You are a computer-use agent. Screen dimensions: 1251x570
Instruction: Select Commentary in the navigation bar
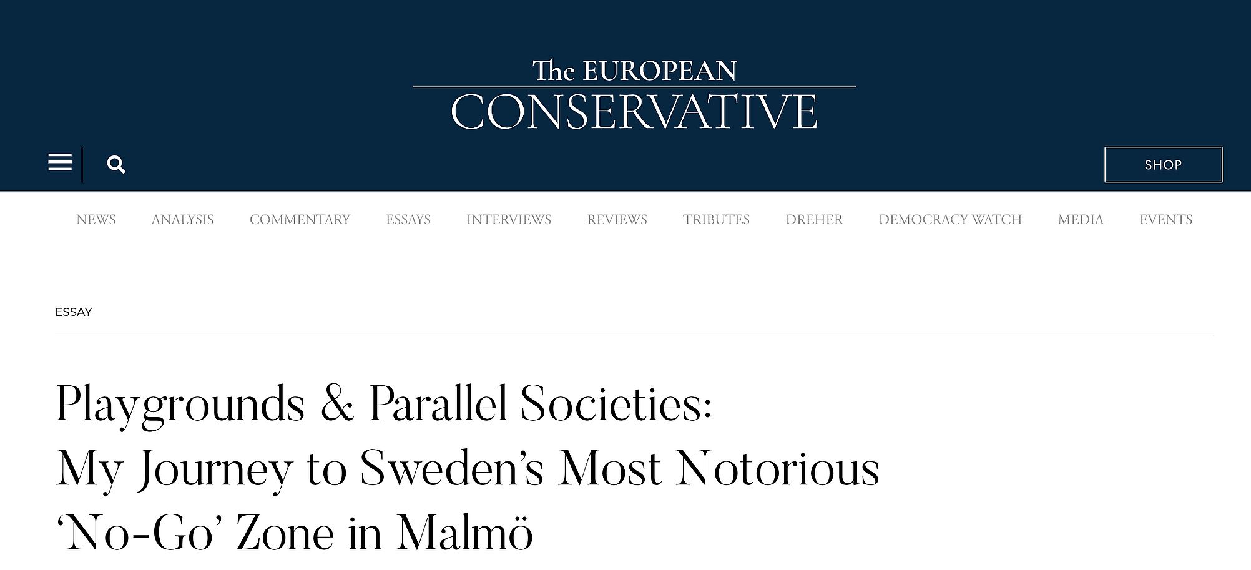[x=300, y=220]
